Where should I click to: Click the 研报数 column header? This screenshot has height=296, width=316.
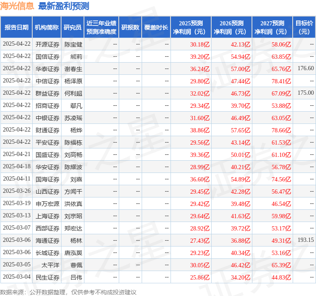(x=130, y=27)
